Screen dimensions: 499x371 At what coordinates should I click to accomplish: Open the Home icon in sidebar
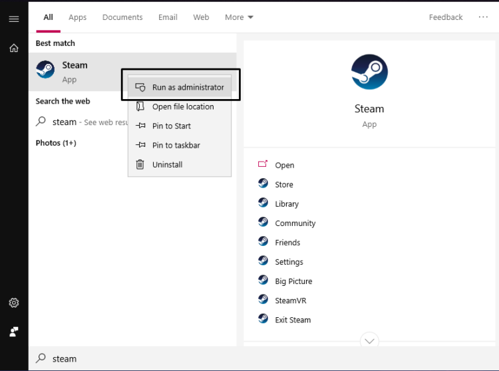tap(13, 48)
